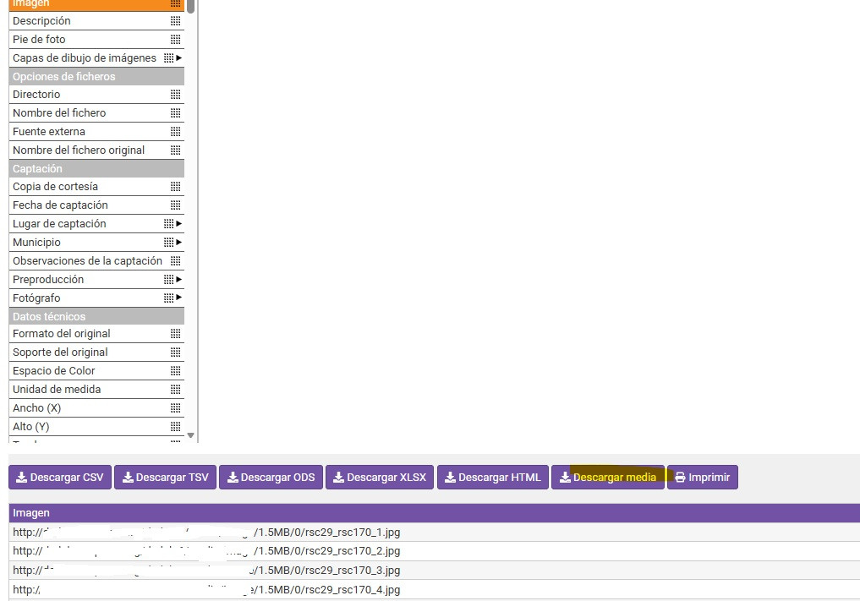Screen dimensions: 860x601
Task: Expand Capas de dibujo de imágenes arrow
Action: click(179, 58)
